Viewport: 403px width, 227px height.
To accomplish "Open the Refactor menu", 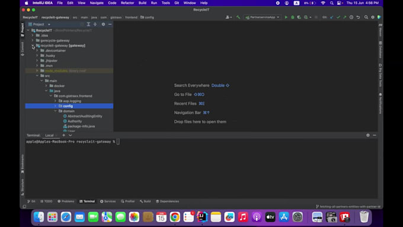I will coord(127,3).
